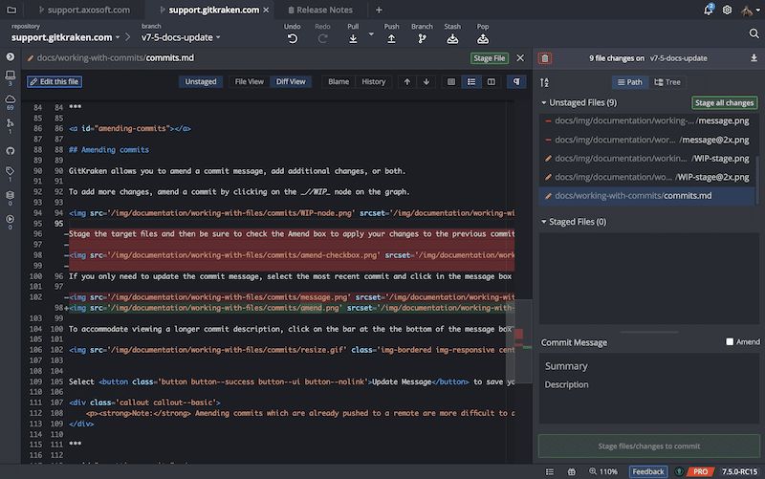Open the Local branches laptop icon
The height and width of the screenshot is (479, 765).
[11, 76]
